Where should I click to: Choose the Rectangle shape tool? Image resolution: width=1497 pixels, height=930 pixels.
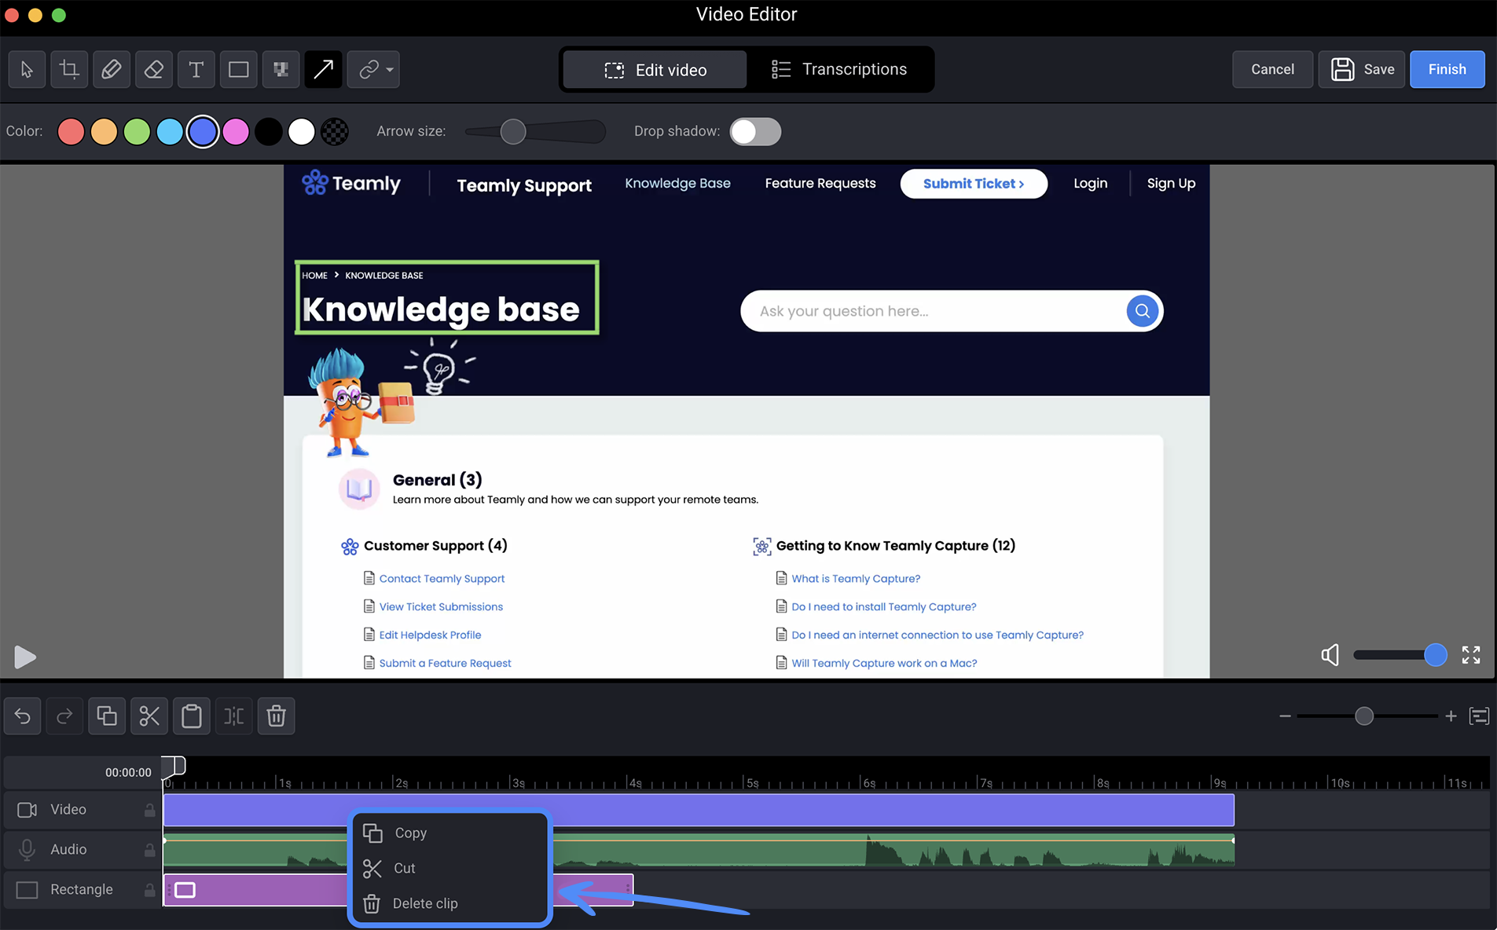[x=239, y=70]
